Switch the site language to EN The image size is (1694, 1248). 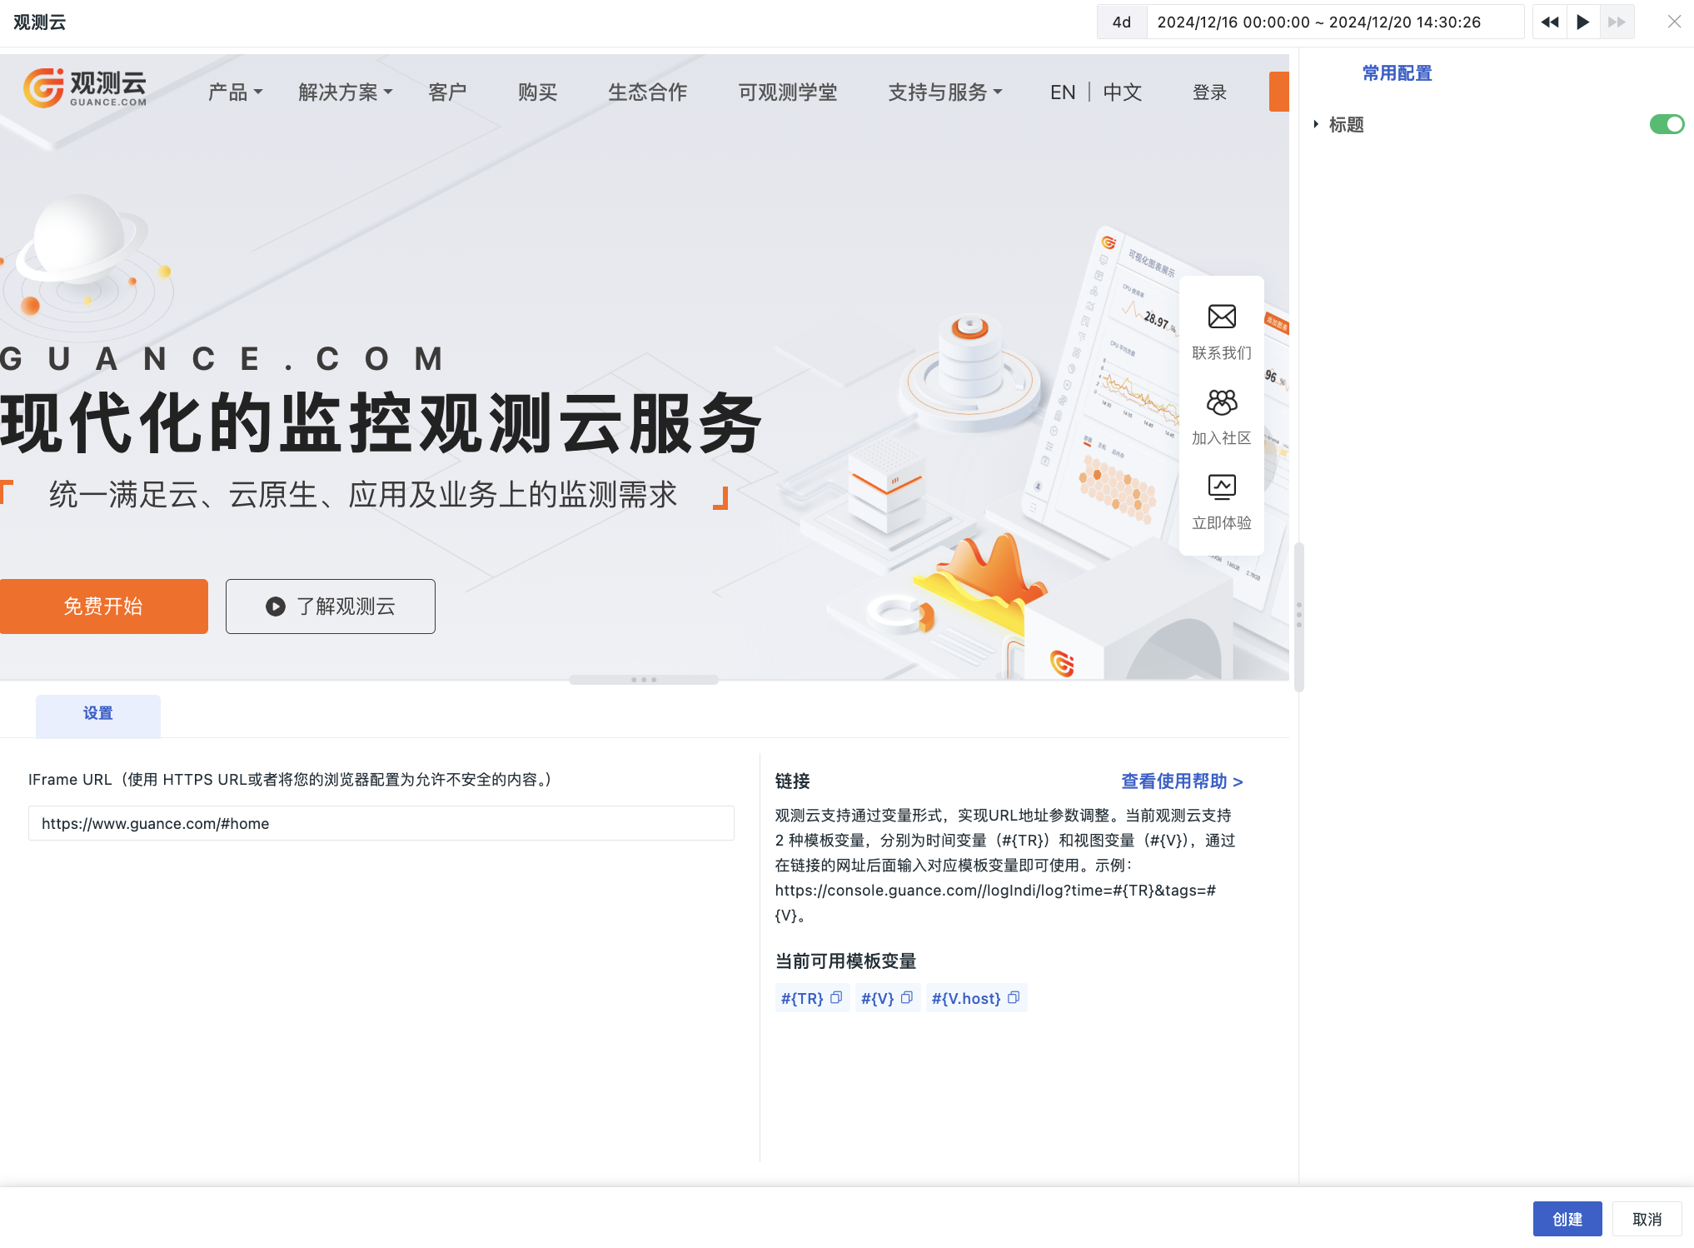[x=1063, y=92]
